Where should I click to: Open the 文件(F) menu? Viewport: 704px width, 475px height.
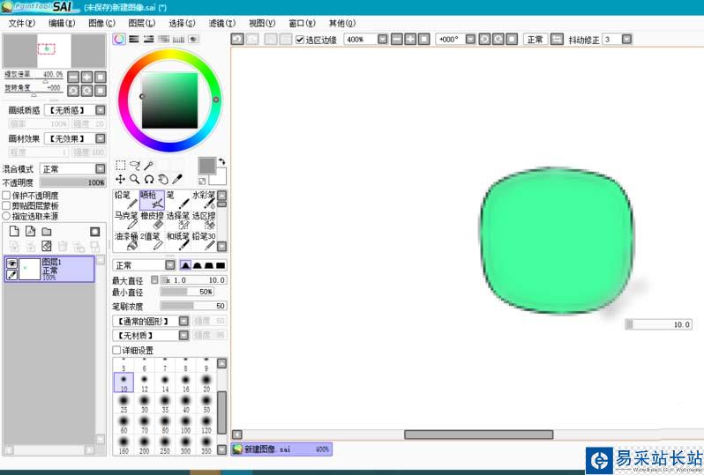pos(21,23)
